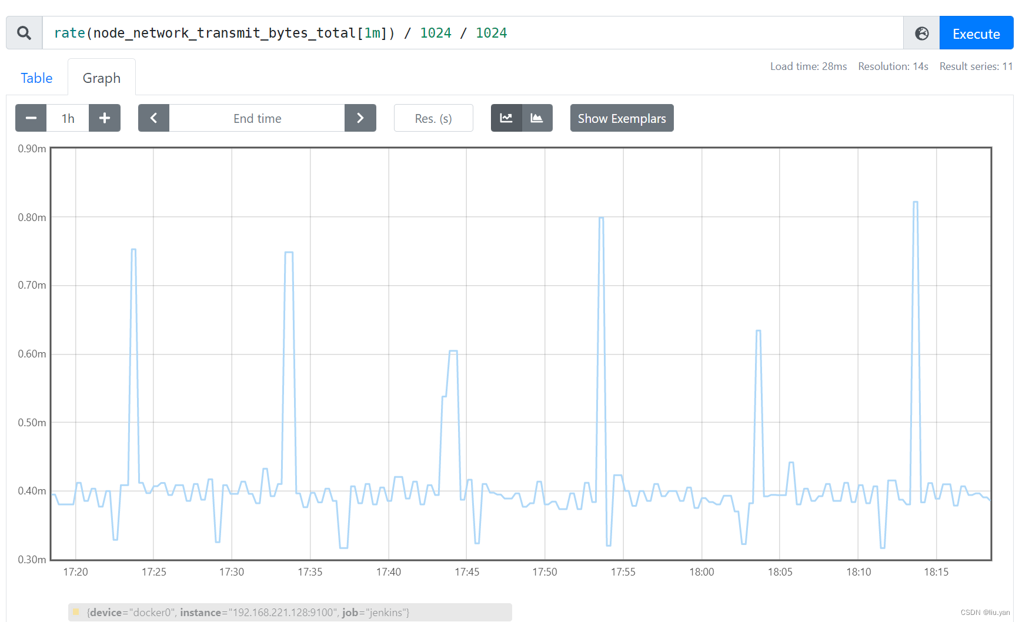The image size is (1019, 622).
Task: Click the Load time: 28ms text
Action: tap(808, 66)
